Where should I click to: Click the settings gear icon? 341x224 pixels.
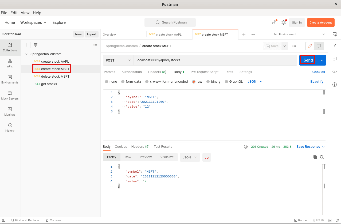click(284, 22)
